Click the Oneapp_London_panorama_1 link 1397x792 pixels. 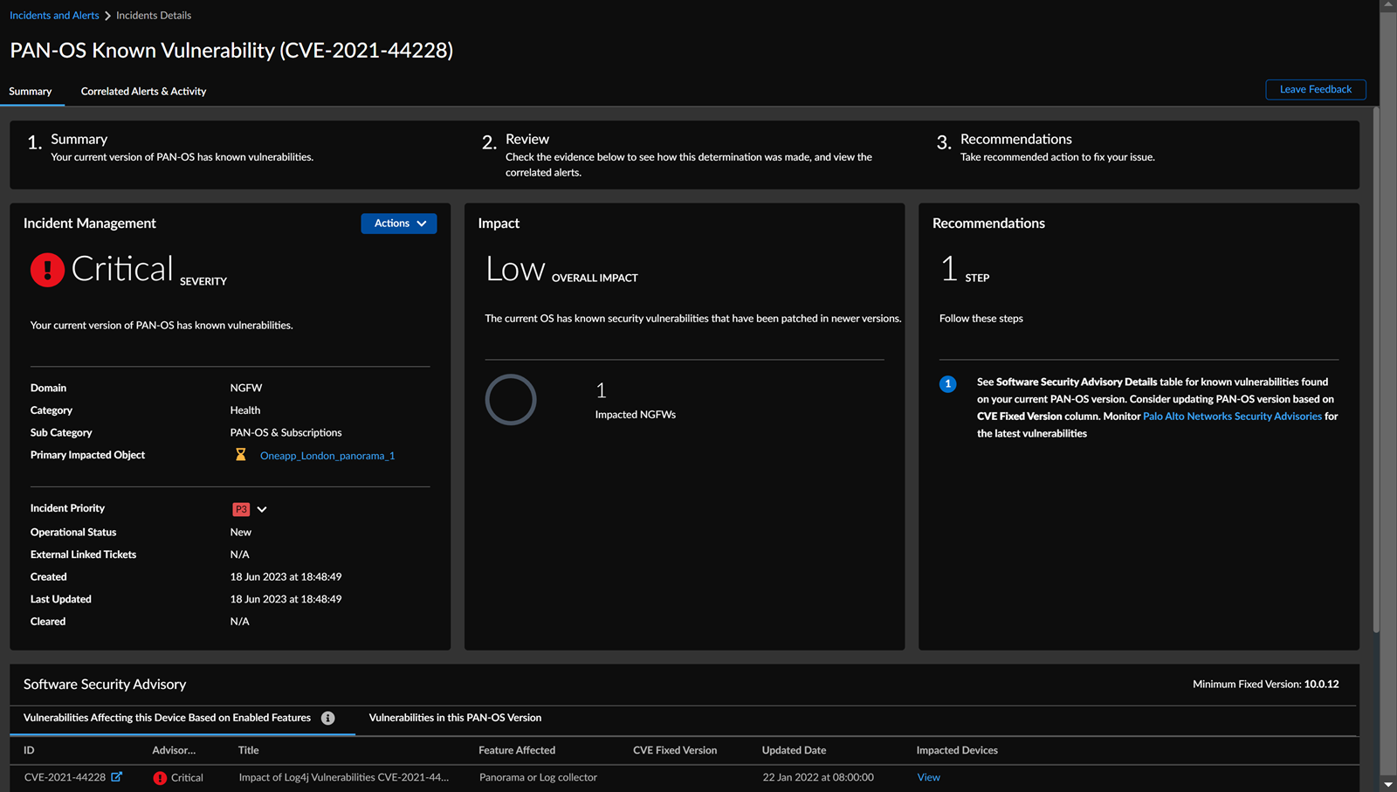tap(327, 456)
